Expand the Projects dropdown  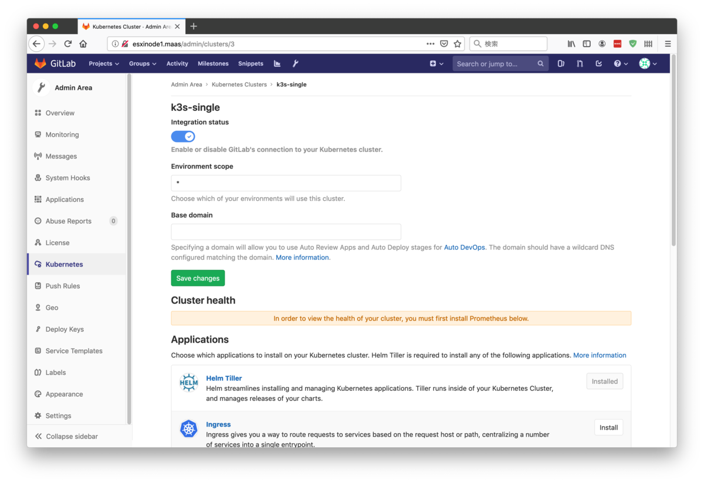tap(104, 63)
